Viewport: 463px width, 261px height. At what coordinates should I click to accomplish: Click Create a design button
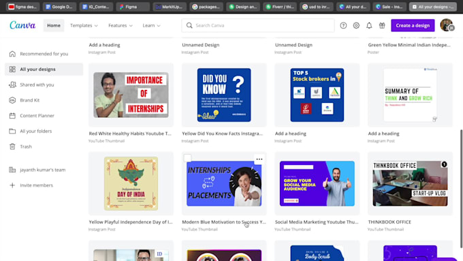coord(413,25)
